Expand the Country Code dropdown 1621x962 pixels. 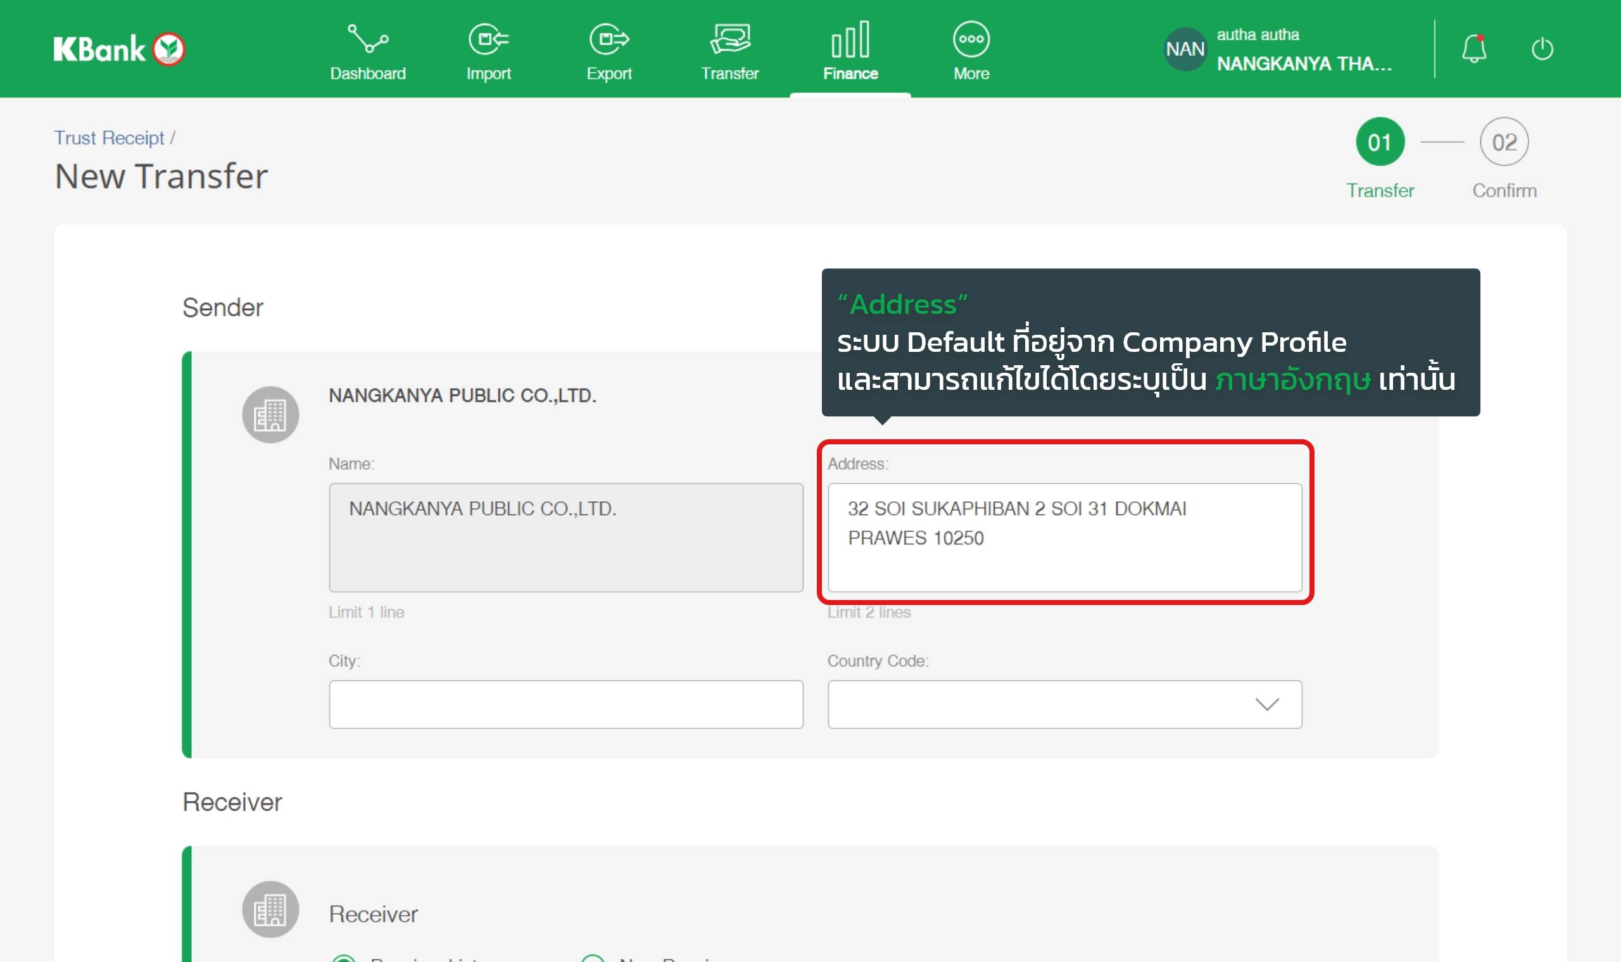tap(1063, 704)
